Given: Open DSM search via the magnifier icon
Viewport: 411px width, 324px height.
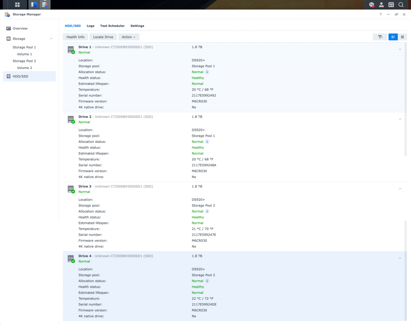Looking at the screenshot, I should (401, 4).
